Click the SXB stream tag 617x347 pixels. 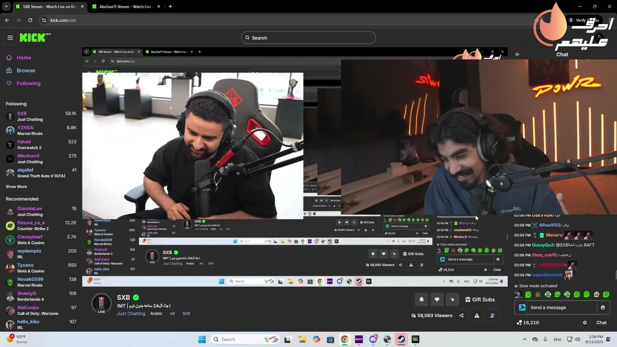[x=186, y=314]
